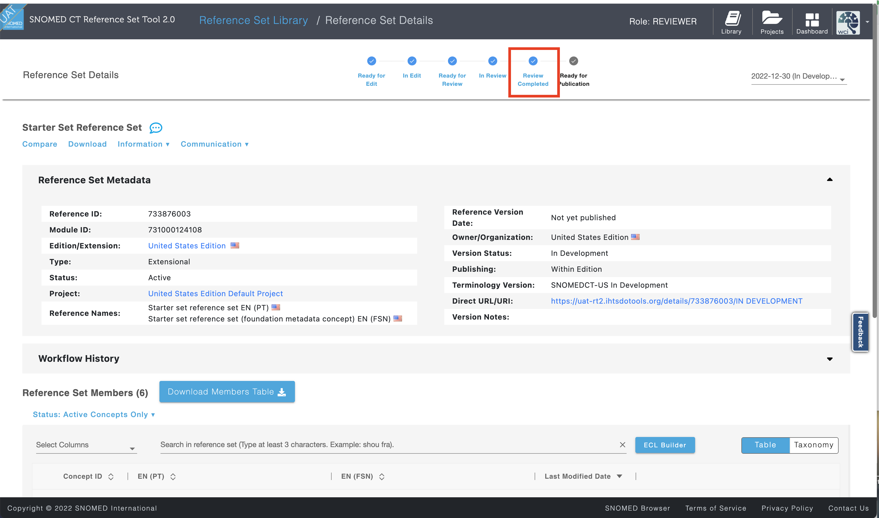The width and height of the screenshot is (879, 518).
Task: Sort by EN (FSN) column arrows
Action: click(x=382, y=477)
